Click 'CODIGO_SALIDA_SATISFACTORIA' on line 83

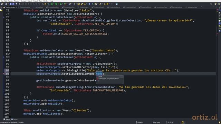tap(84, 34)
